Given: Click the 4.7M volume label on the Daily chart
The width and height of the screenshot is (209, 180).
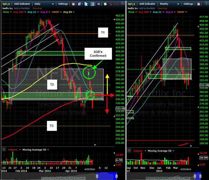Looking at the screenshot, I should [x=119, y=160].
